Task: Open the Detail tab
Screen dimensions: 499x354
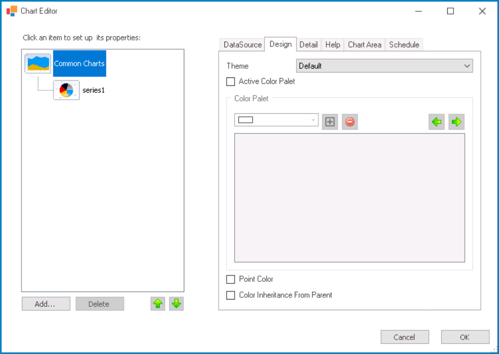Action: (x=309, y=44)
